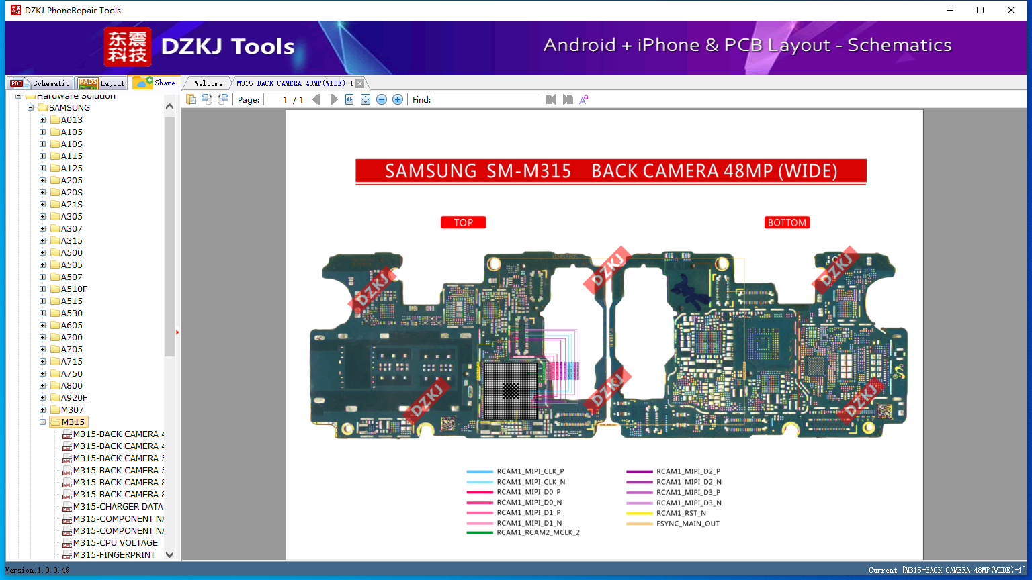Click the A505 folder icon

[x=55, y=264]
